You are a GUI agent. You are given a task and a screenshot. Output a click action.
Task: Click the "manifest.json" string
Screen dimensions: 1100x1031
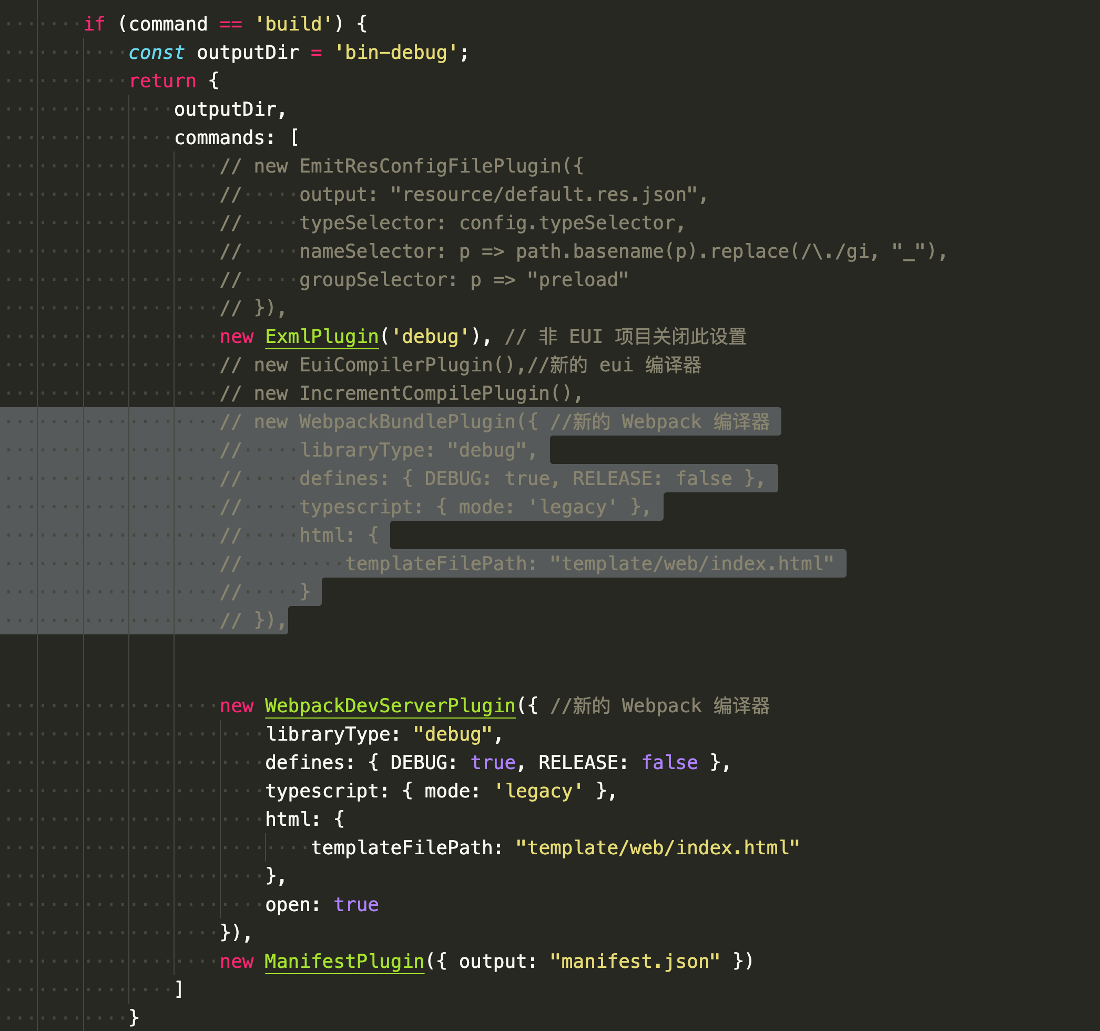click(x=634, y=961)
